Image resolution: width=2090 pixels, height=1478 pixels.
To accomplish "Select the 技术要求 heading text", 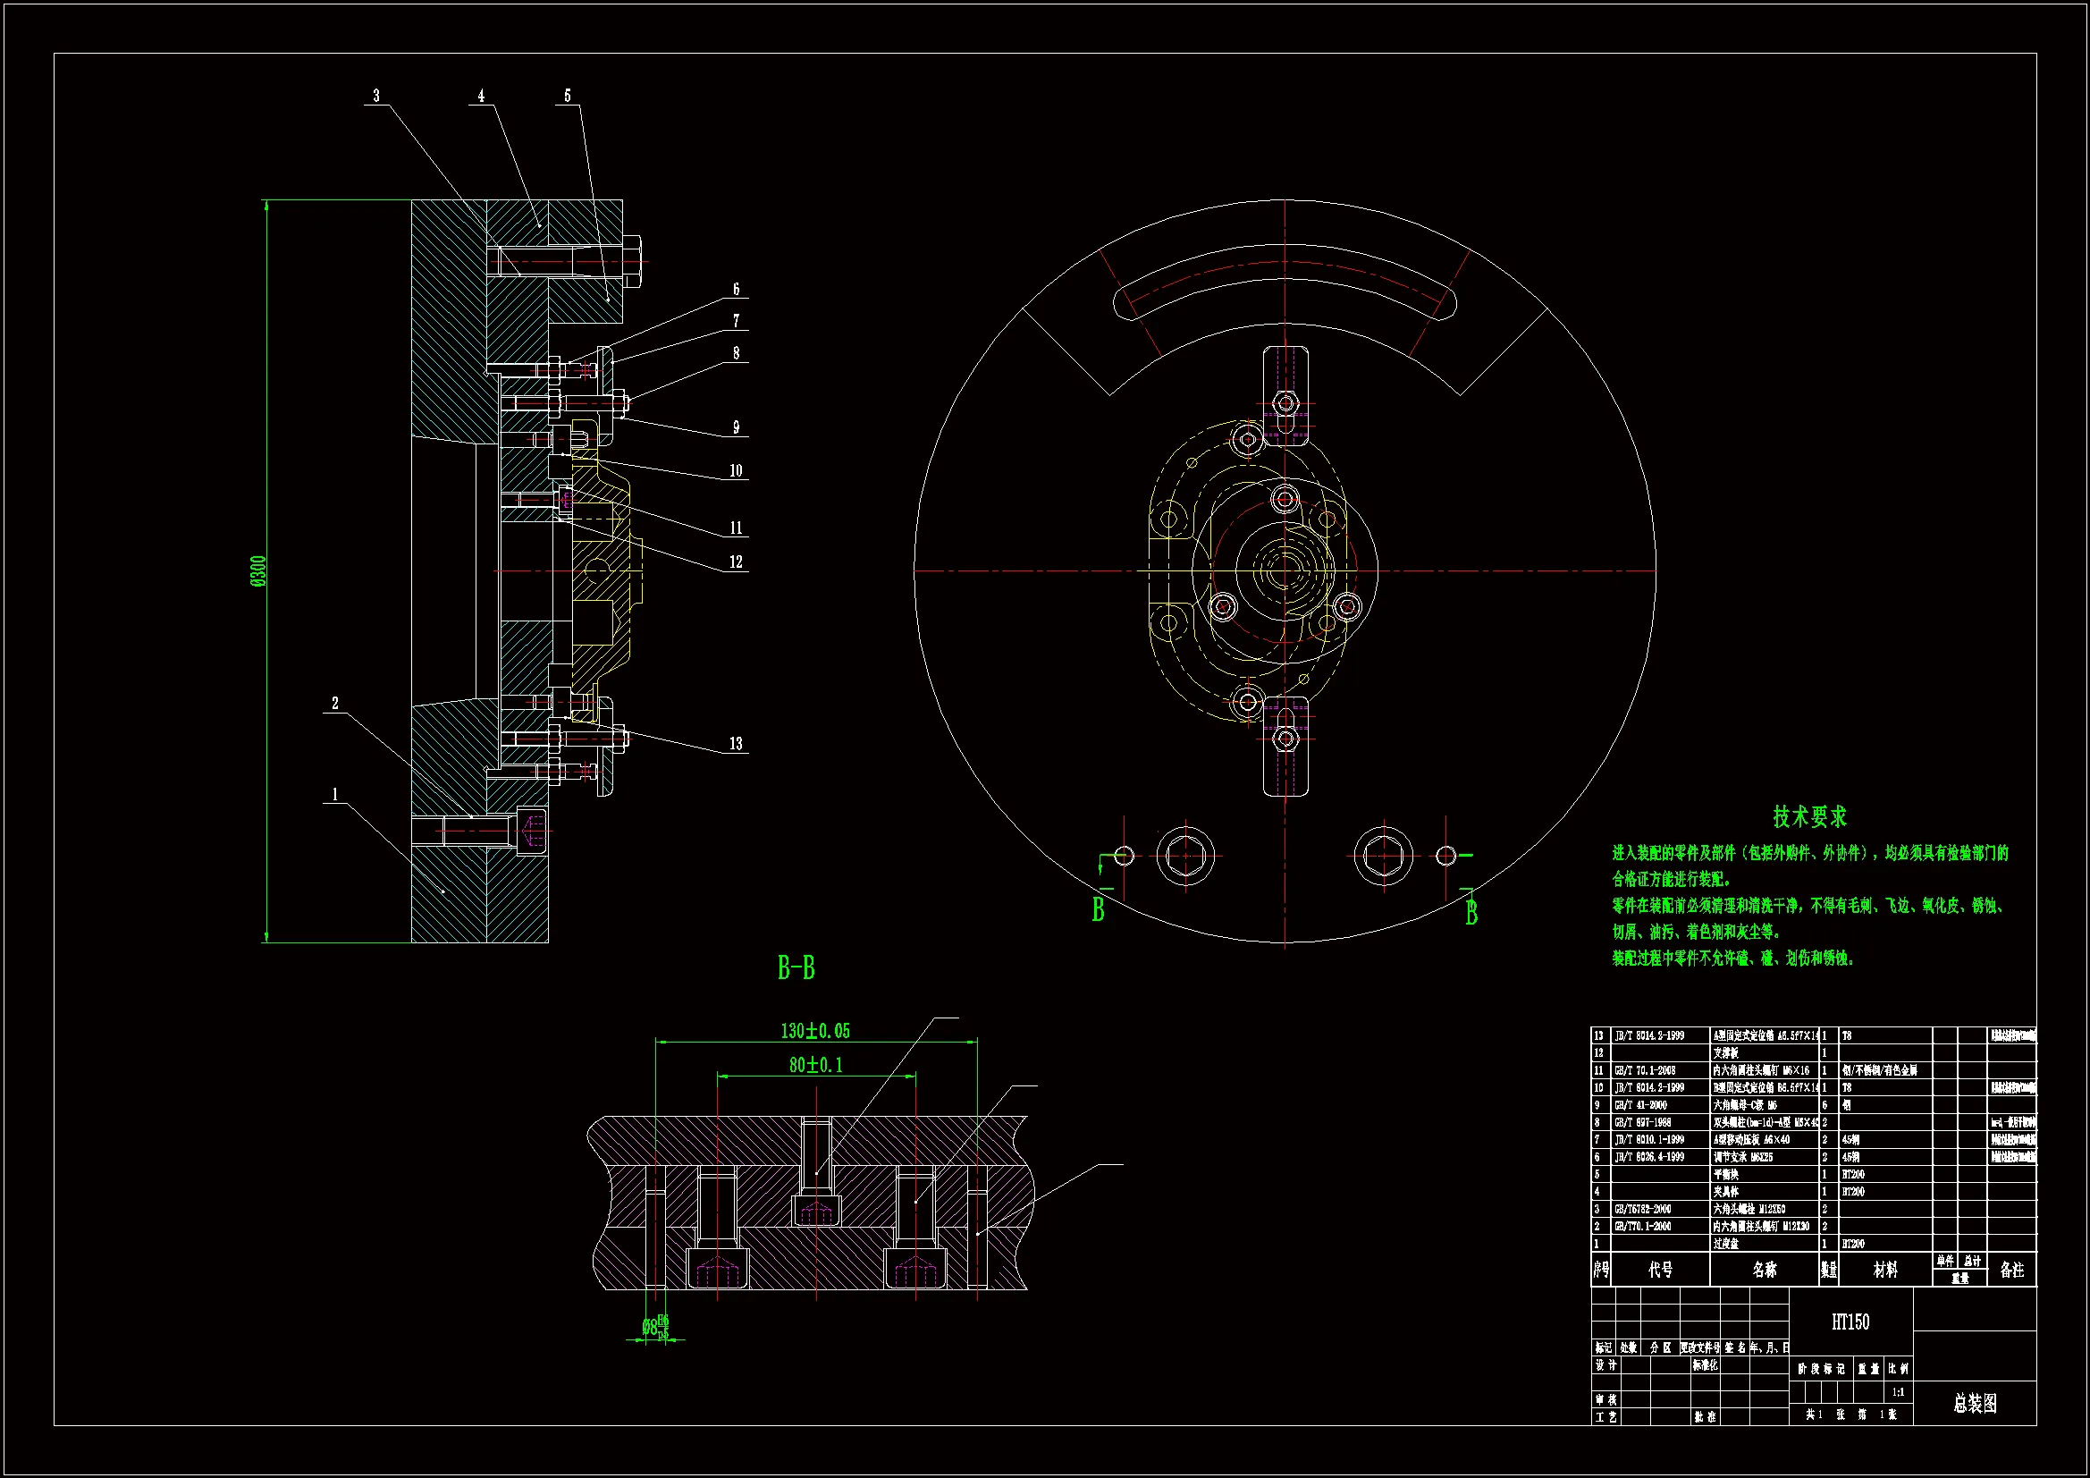I will coord(1809,817).
